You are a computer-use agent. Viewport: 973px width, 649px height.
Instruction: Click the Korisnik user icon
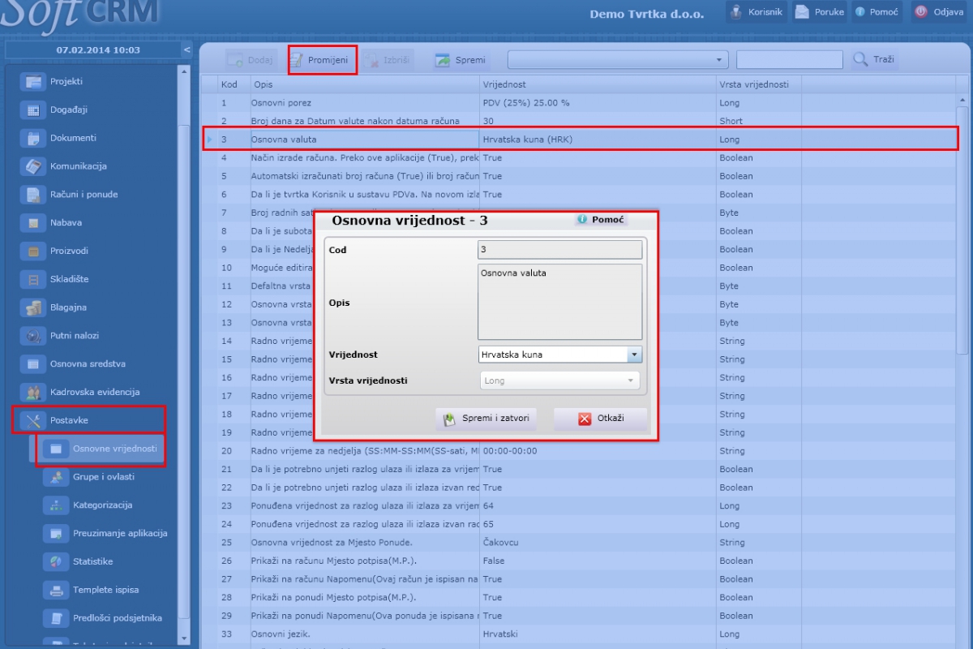[x=737, y=12]
